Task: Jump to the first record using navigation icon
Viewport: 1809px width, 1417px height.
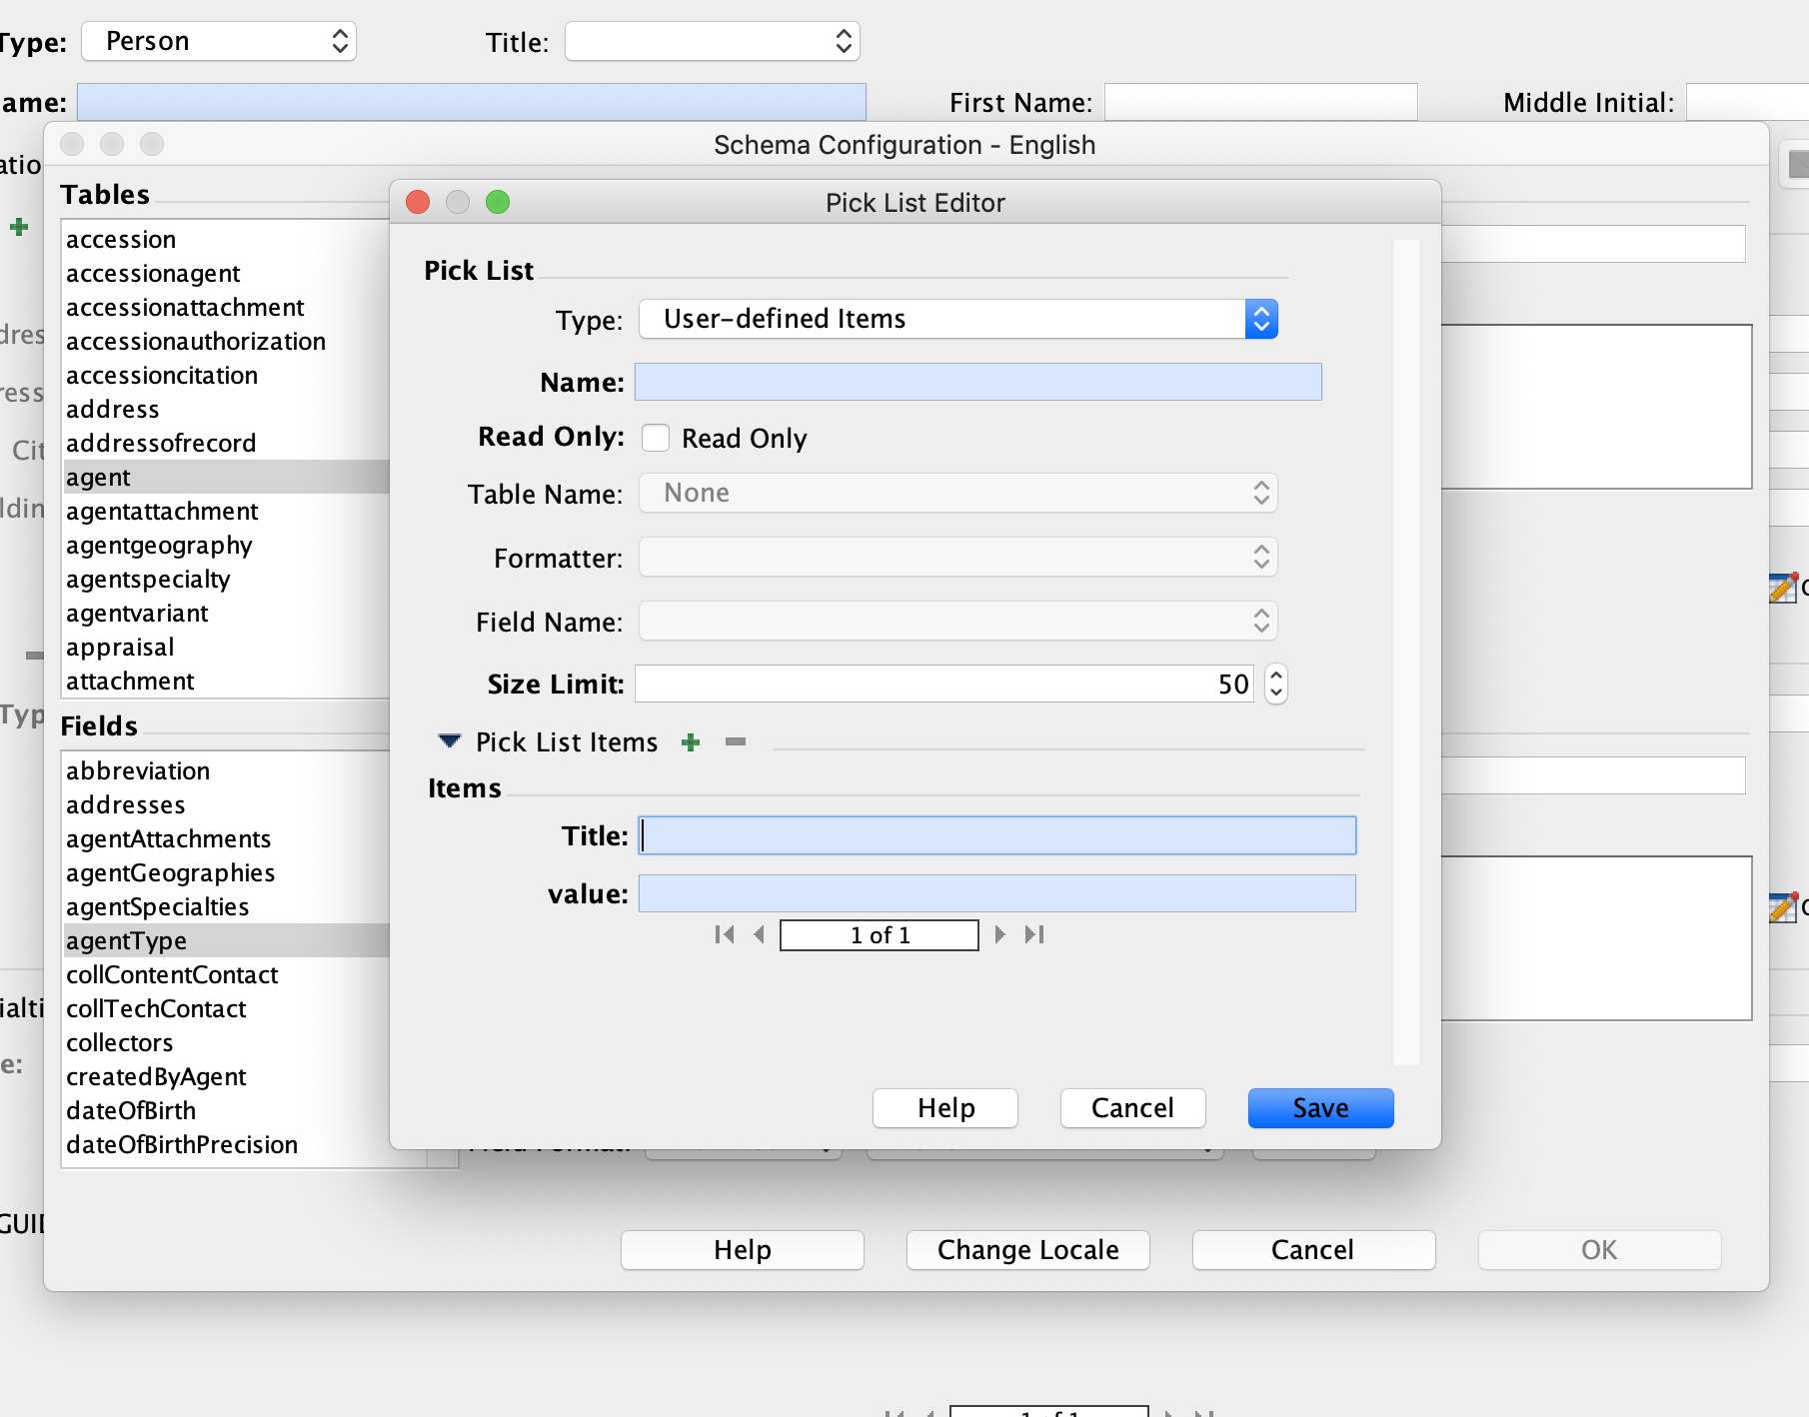Action: [x=725, y=934]
